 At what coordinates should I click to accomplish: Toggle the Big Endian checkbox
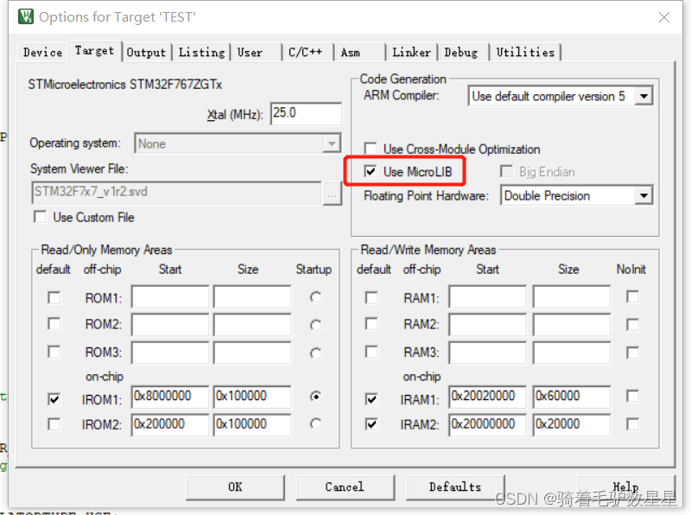coord(506,171)
